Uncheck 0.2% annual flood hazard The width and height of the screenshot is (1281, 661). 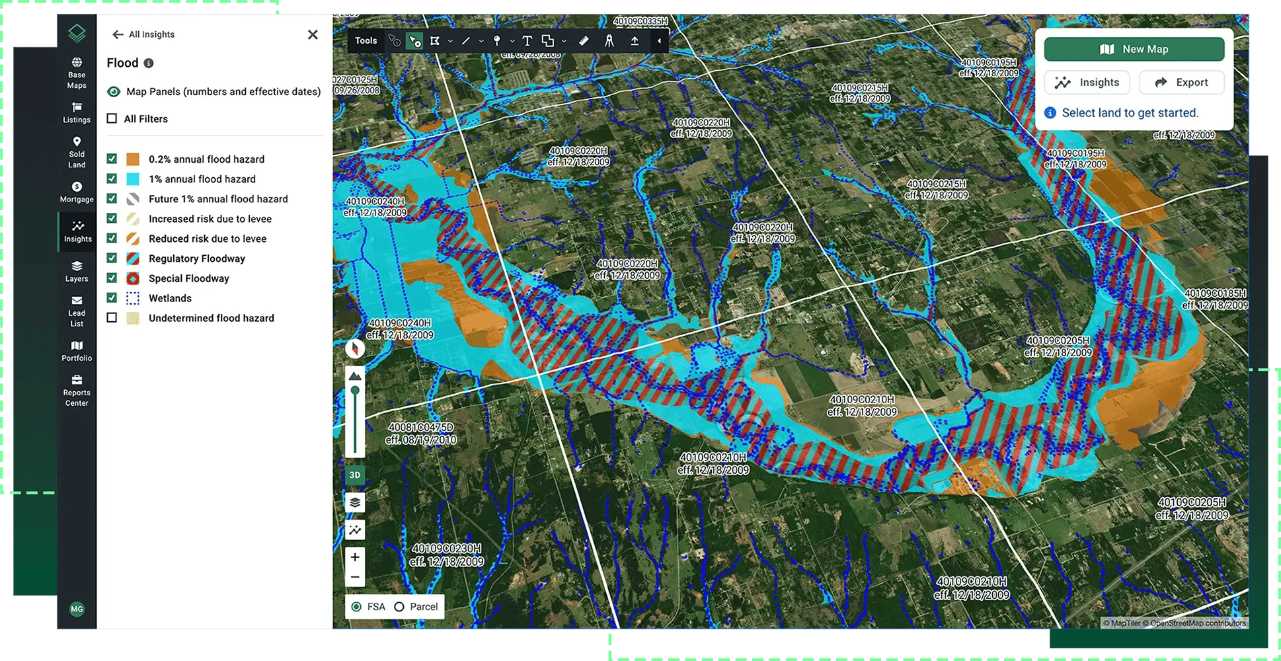pyautogui.click(x=112, y=159)
